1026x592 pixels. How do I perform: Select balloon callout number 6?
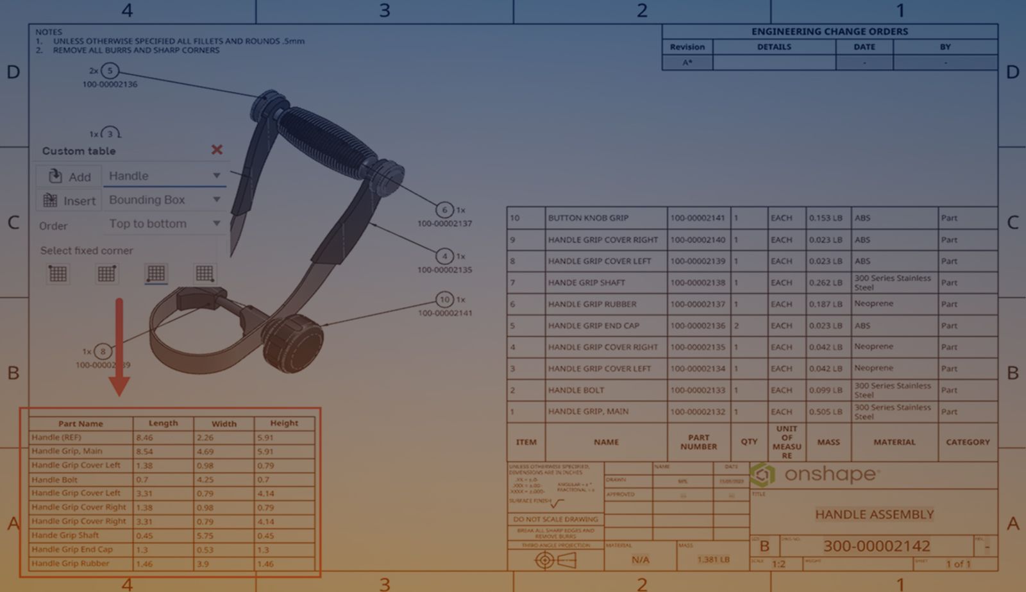(x=444, y=210)
